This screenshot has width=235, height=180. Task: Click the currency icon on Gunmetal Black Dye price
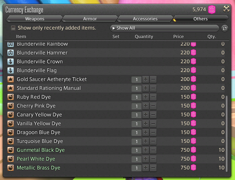click(193, 150)
